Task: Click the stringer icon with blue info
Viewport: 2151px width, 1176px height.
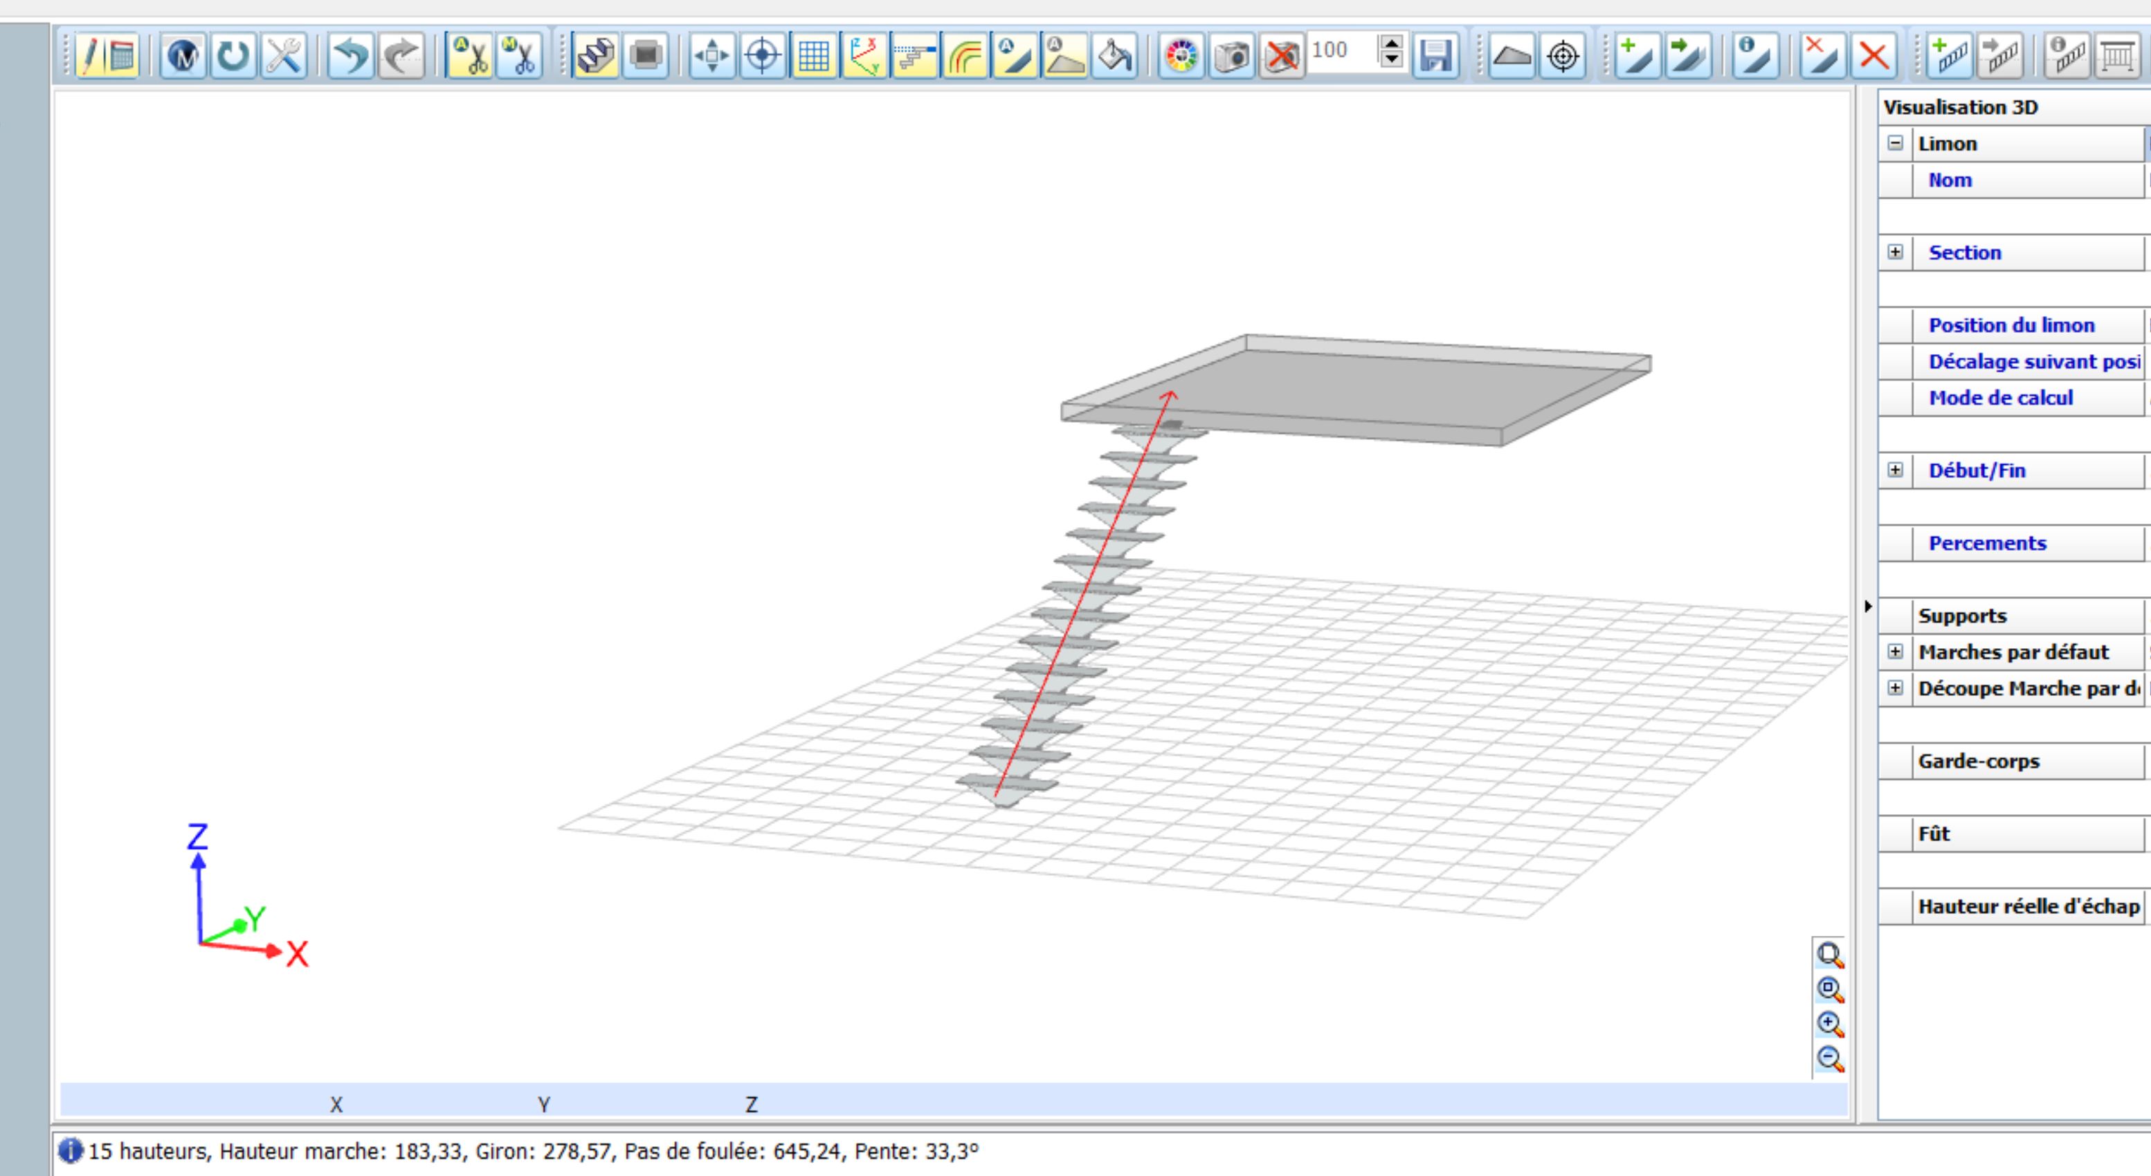Action: coord(1754,56)
